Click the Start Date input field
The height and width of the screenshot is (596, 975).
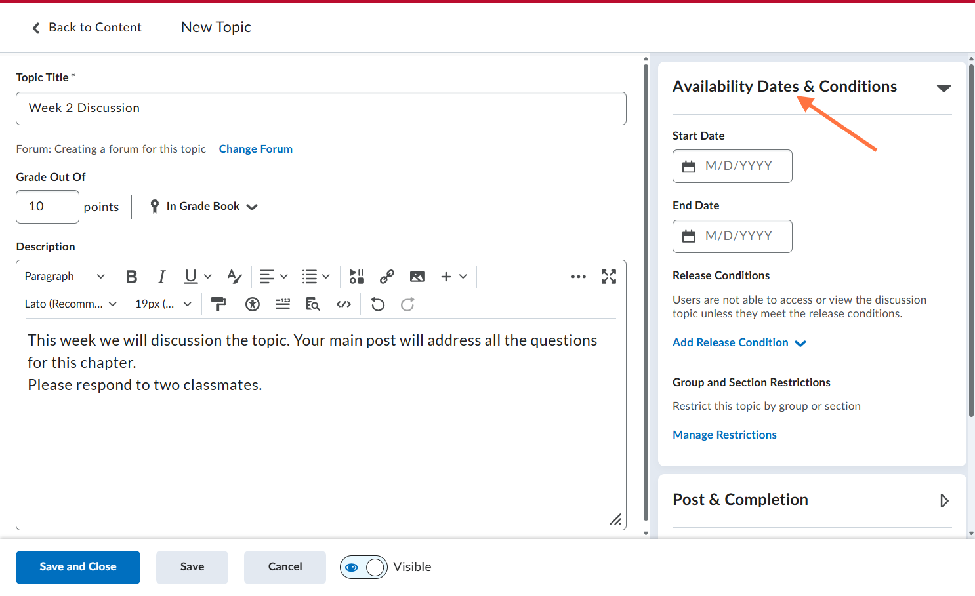732,167
